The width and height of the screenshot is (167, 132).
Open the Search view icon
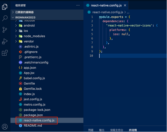pyautogui.click(x=5, y=18)
